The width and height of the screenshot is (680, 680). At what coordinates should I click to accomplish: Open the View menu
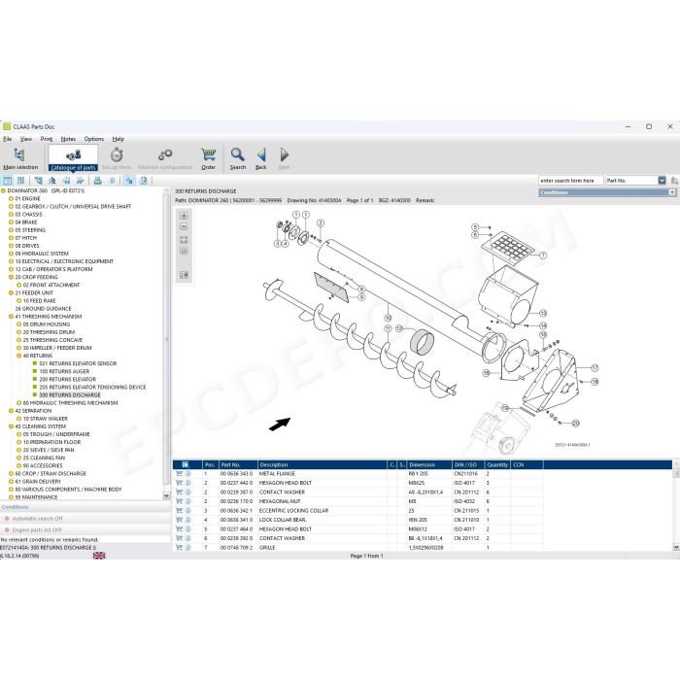(x=26, y=139)
